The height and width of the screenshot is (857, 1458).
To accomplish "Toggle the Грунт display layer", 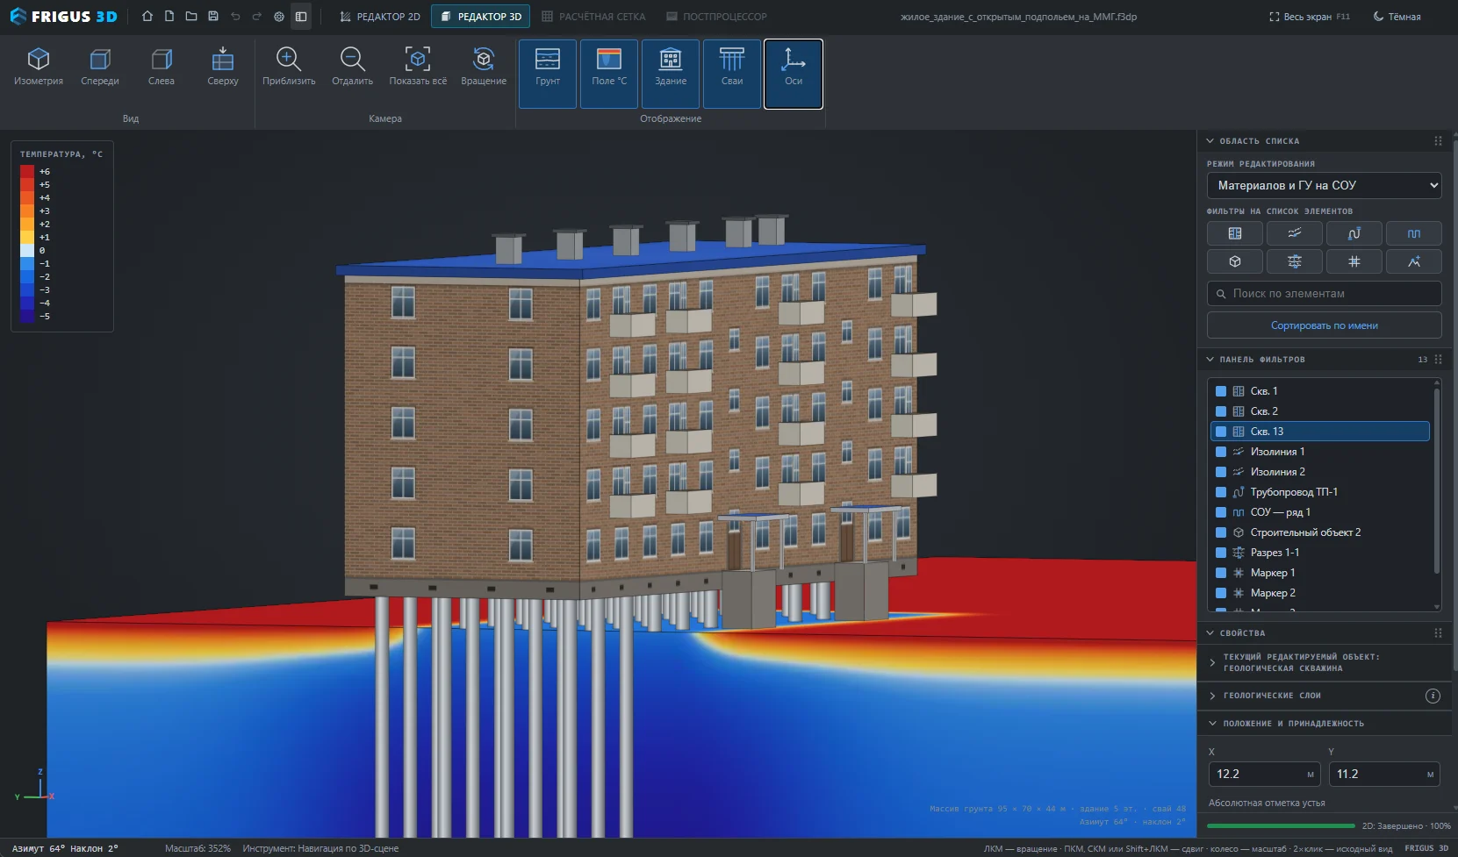I will coord(548,74).
